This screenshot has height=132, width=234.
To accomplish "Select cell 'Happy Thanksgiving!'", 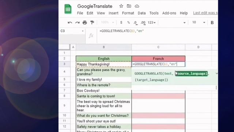I will (x=104, y=64).
